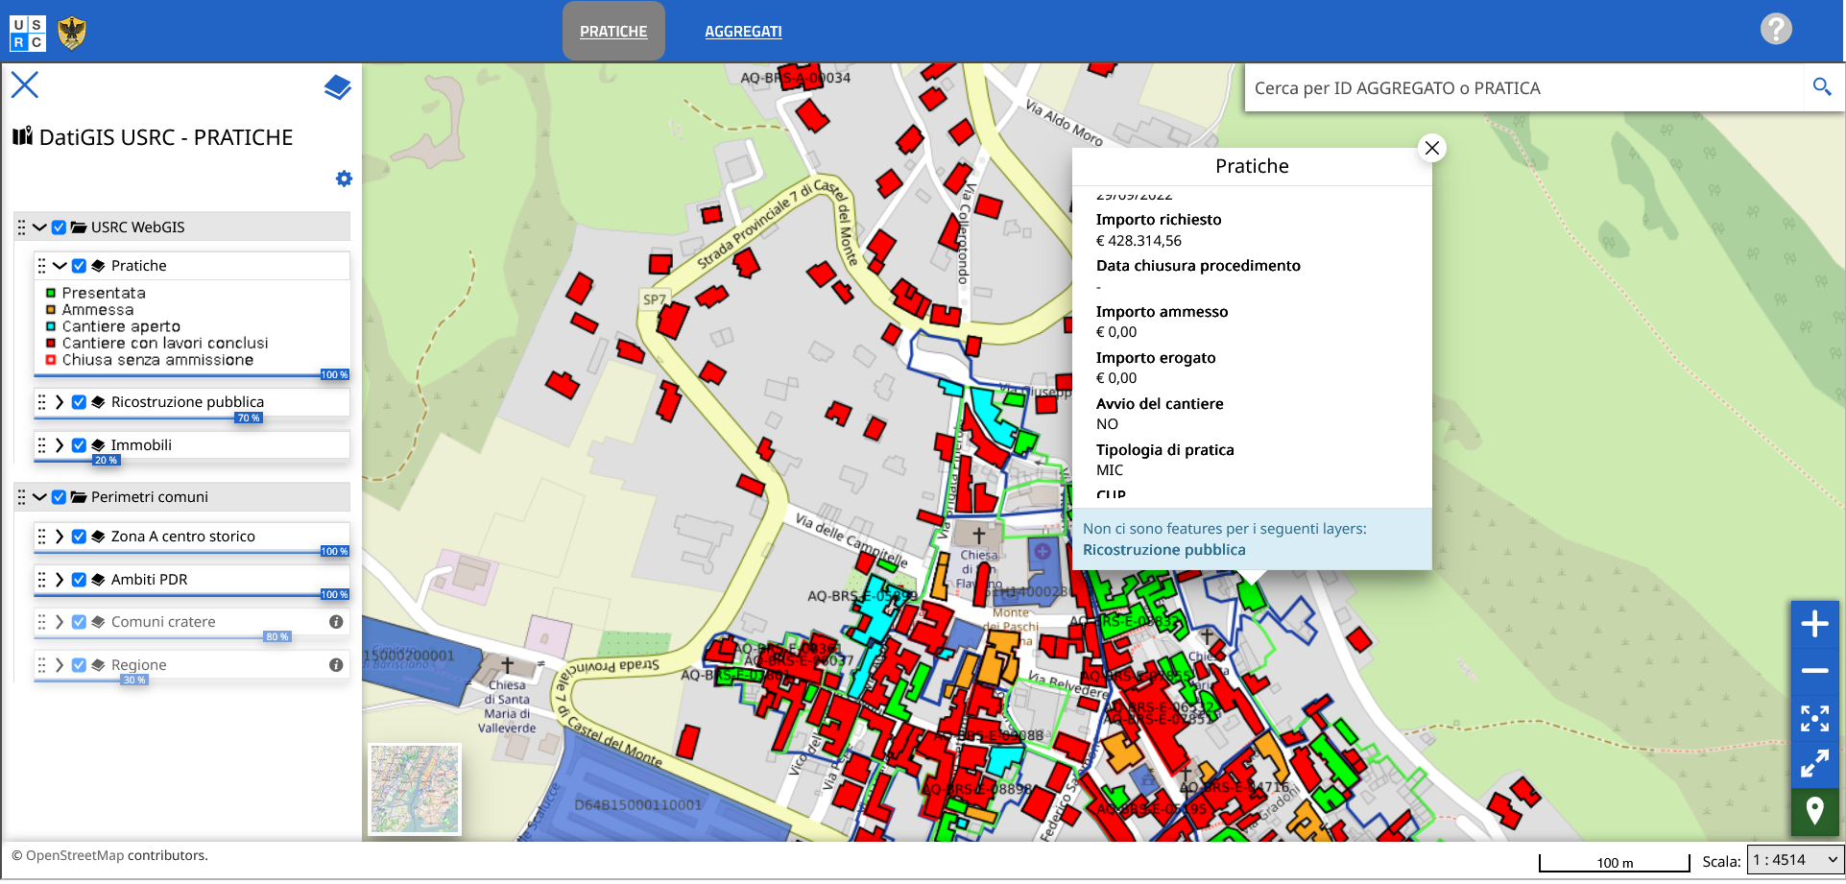Close the Pratiche popup
Viewport: 1846px width, 884px height.
(1432, 148)
